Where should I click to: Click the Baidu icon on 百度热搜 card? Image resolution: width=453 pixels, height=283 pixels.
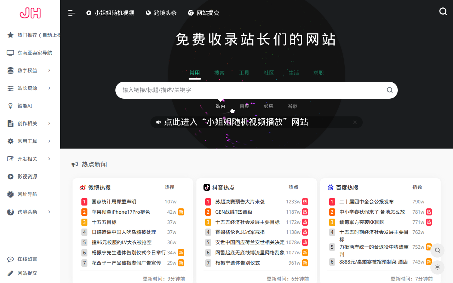click(331, 187)
